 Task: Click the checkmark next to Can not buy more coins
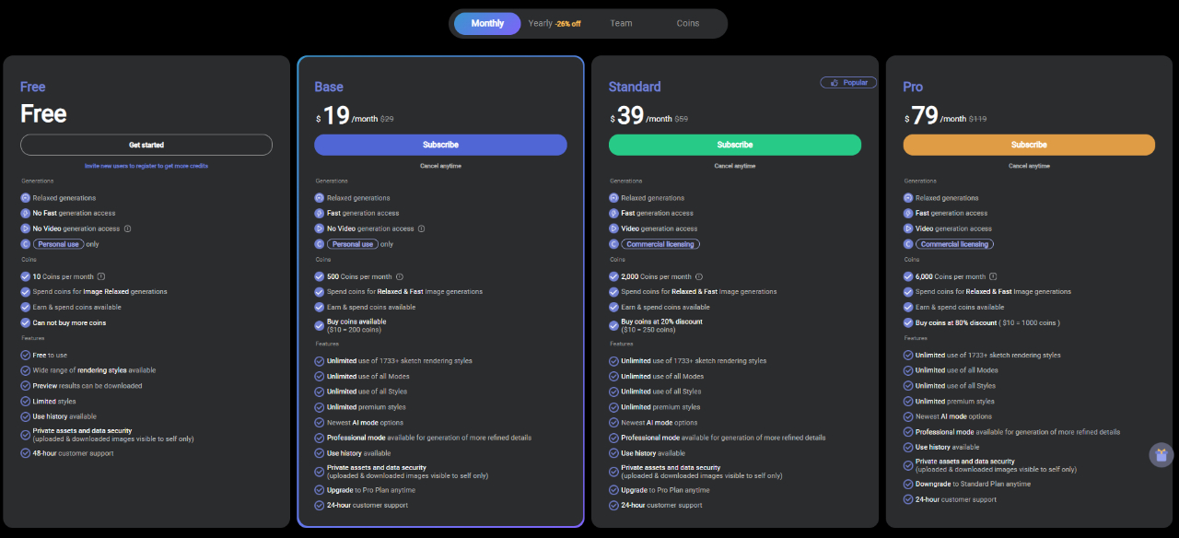(x=26, y=322)
